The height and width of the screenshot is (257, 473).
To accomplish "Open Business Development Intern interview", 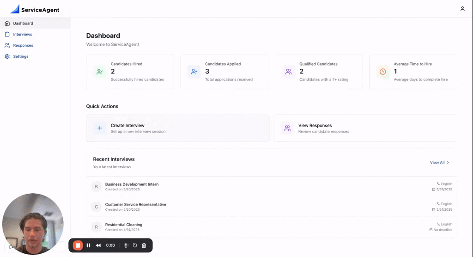I will coord(272,187).
